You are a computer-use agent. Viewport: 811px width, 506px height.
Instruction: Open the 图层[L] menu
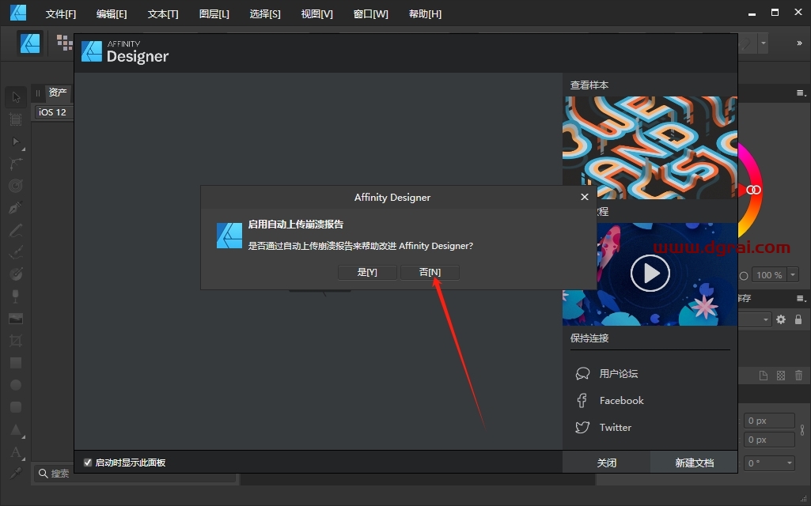click(214, 14)
